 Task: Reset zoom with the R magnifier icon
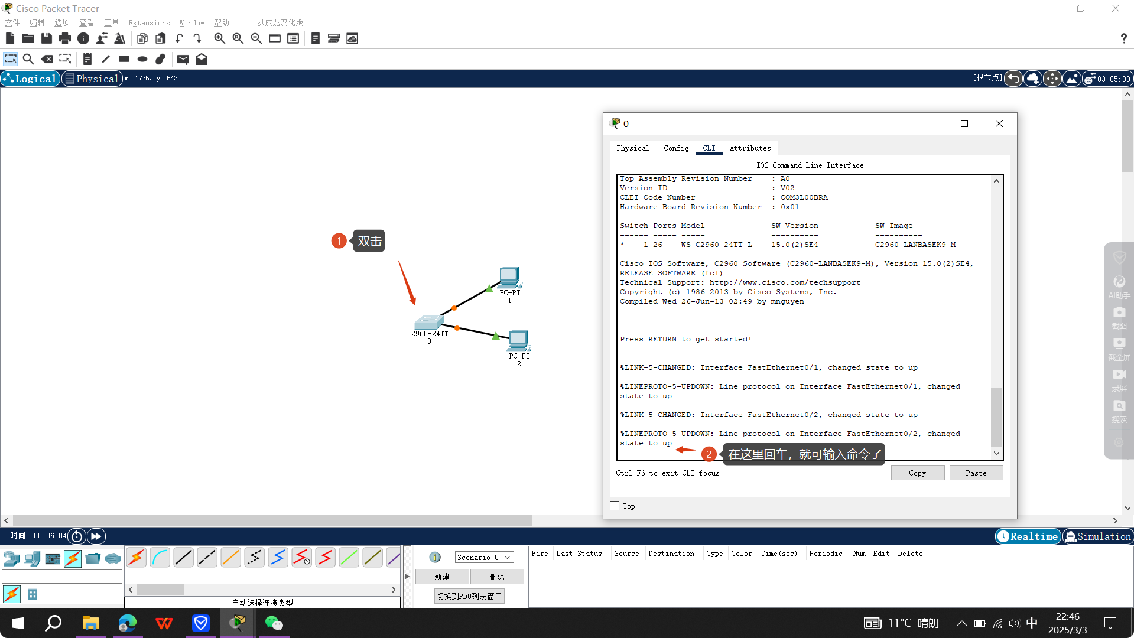click(238, 39)
